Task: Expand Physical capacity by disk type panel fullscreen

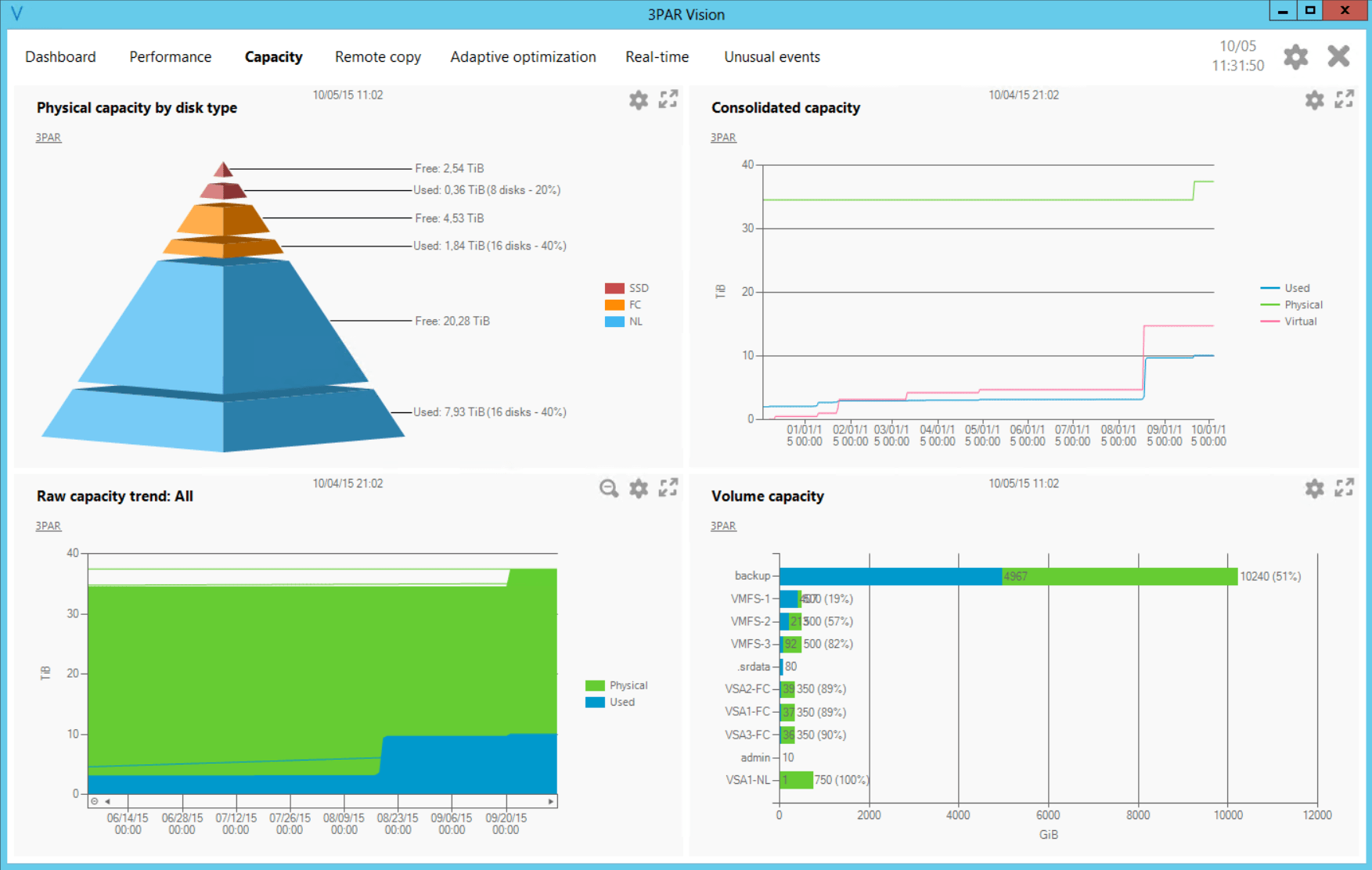Action: click(x=668, y=99)
